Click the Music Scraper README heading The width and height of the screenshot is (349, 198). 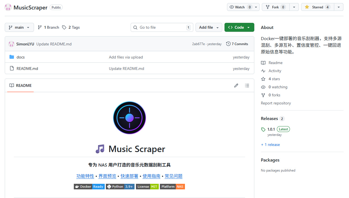(x=130, y=149)
